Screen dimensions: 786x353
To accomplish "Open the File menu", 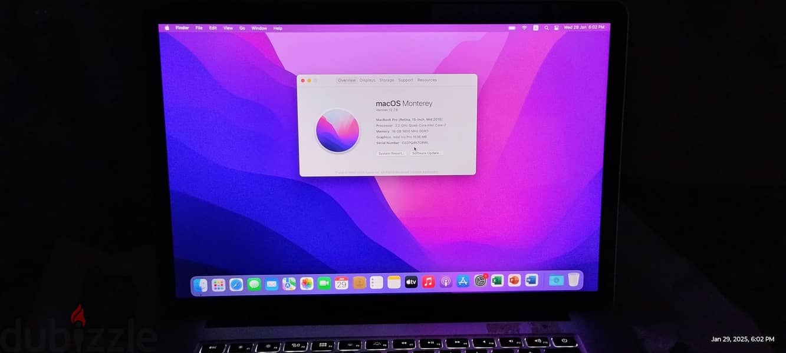I will [x=199, y=28].
